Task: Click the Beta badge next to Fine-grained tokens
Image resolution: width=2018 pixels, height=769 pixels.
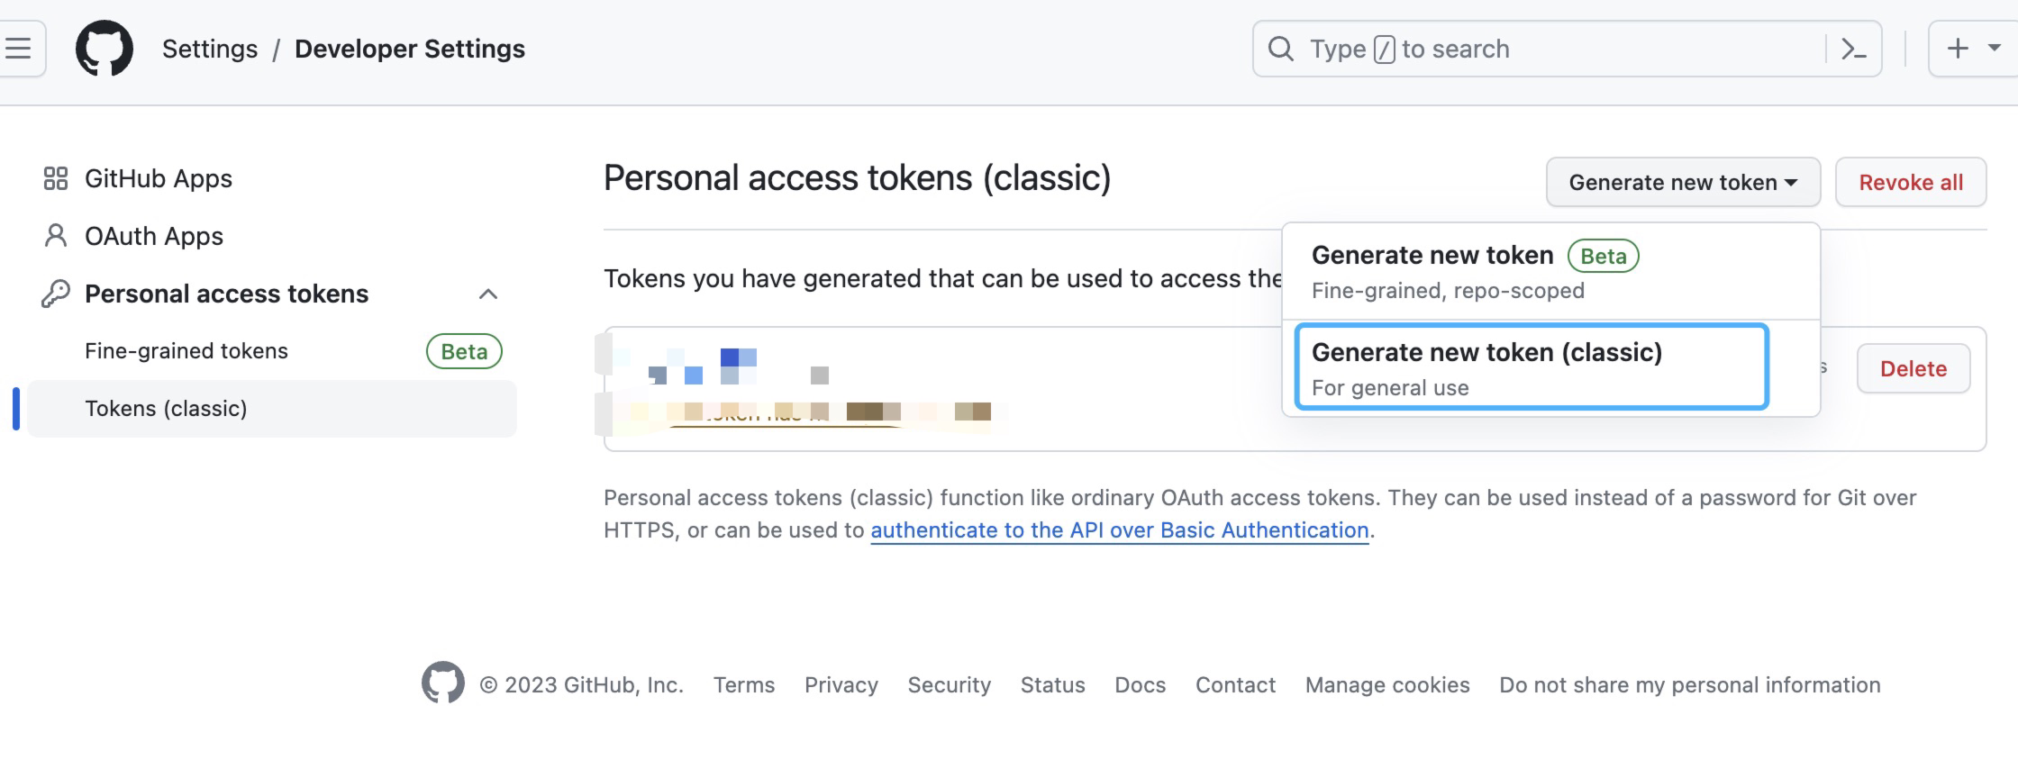Action: pyautogui.click(x=464, y=351)
